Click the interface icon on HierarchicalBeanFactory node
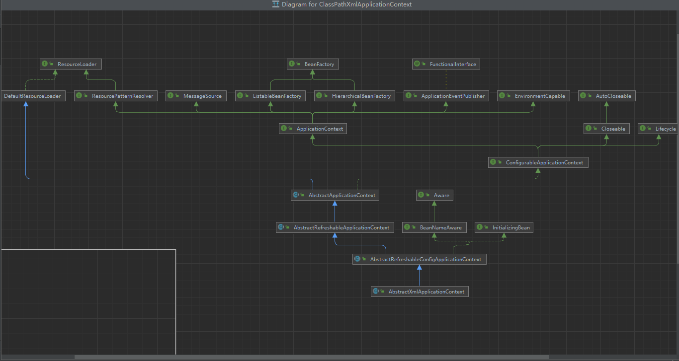The width and height of the screenshot is (679, 361). [319, 96]
